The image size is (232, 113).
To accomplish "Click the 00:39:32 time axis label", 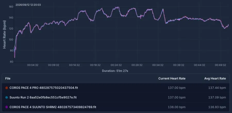I will click(x=179, y=65).
